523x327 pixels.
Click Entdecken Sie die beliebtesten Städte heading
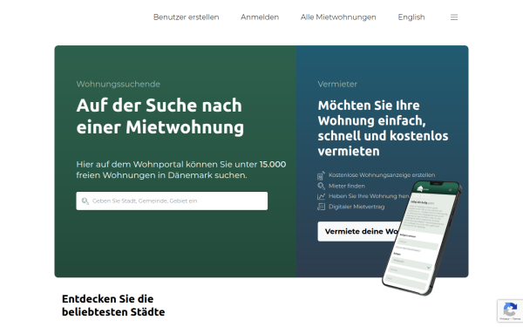113,305
